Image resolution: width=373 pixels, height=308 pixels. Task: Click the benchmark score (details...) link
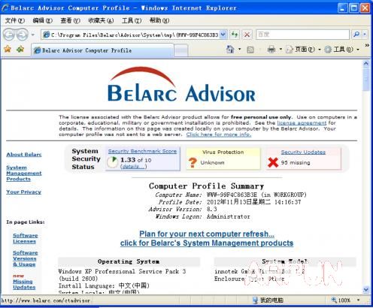pos(133,167)
